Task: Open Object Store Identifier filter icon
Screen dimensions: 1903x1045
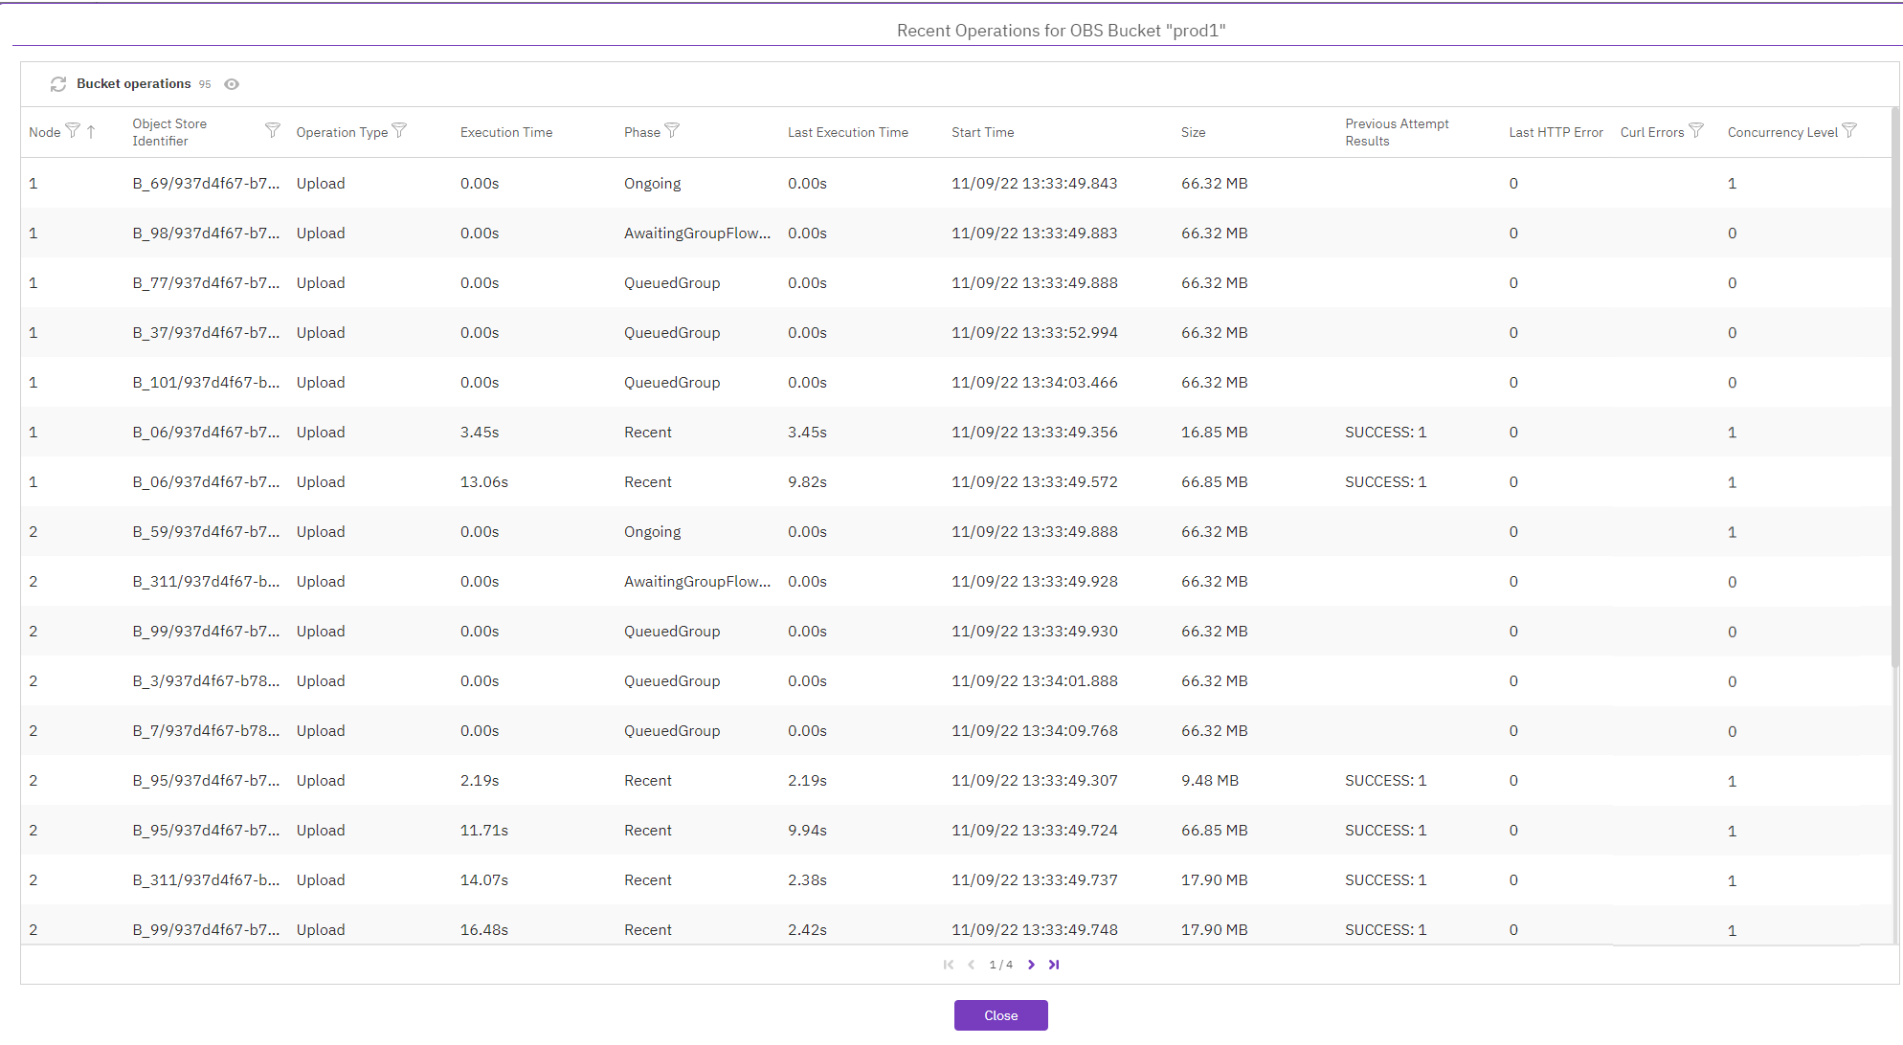Action: (x=273, y=130)
